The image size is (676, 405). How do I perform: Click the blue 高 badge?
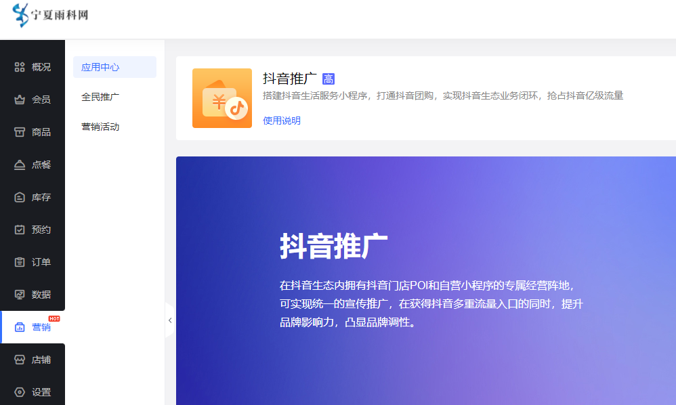click(x=329, y=79)
